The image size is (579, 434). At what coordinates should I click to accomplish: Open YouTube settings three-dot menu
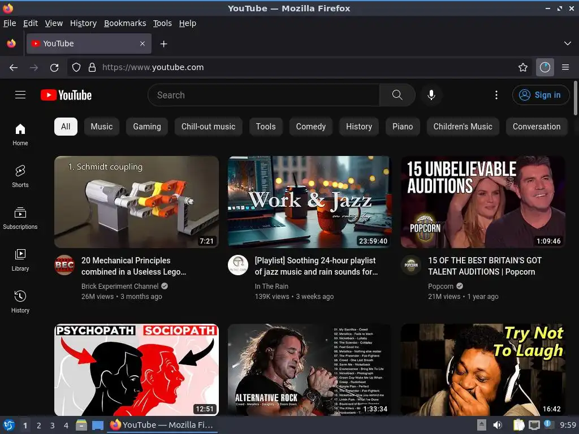tap(496, 95)
